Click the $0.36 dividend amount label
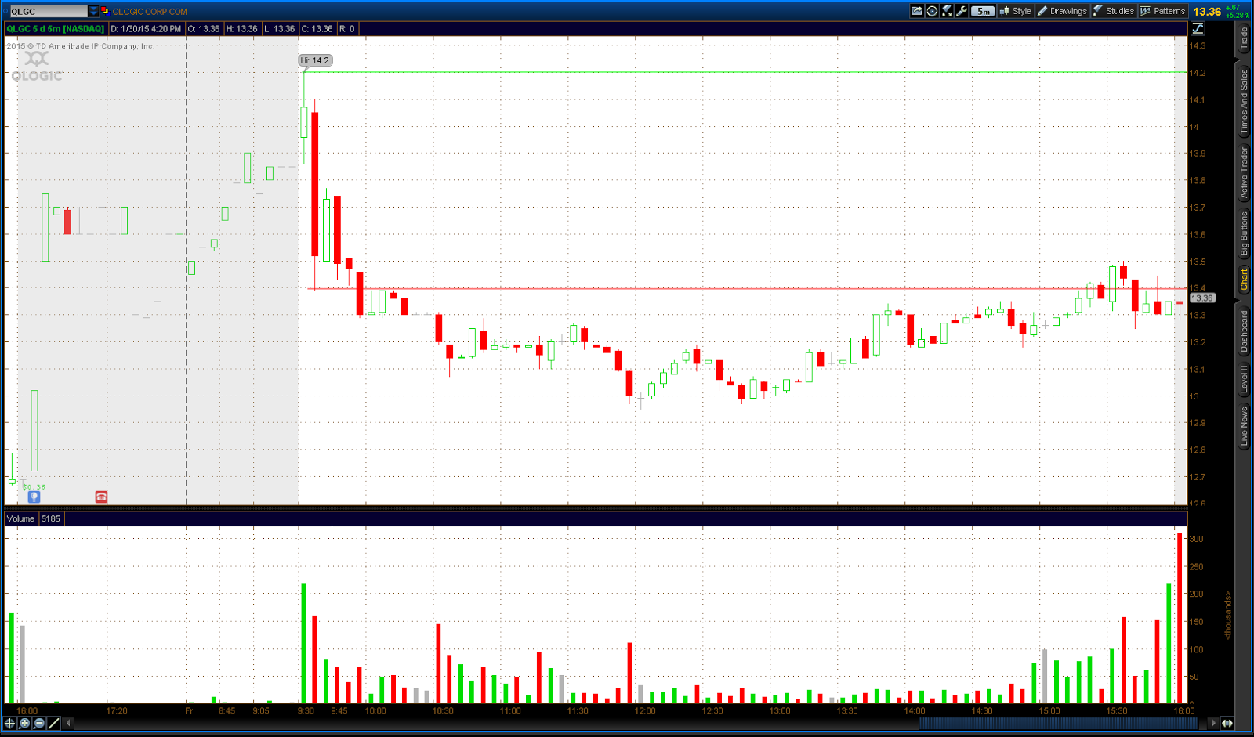This screenshot has width=1254, height=737. point(34,486)
